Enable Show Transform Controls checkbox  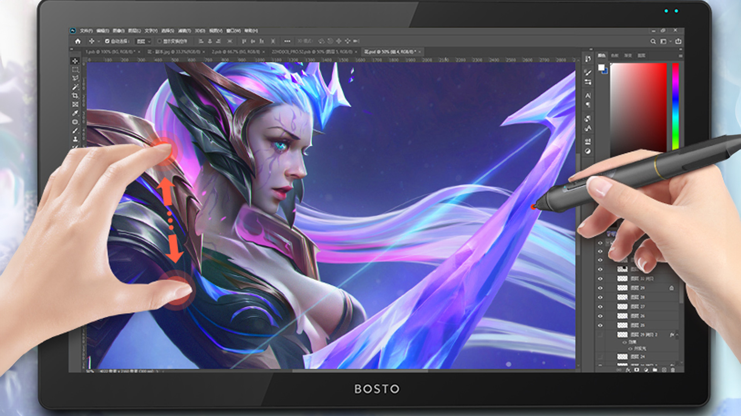pyautogui.click(x=159, y=41)
